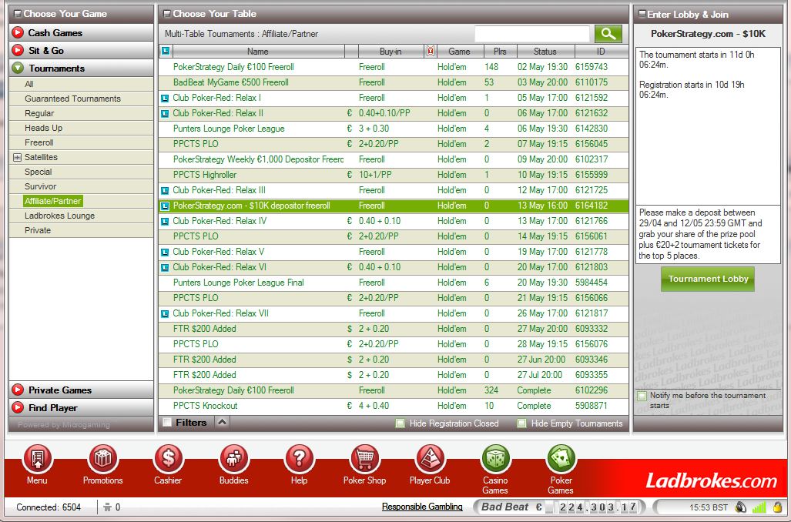This screenshot has height=522, width=791.
Task: Collapse the Enter Lobby & Join panel
Action: [x=642, y=14]
